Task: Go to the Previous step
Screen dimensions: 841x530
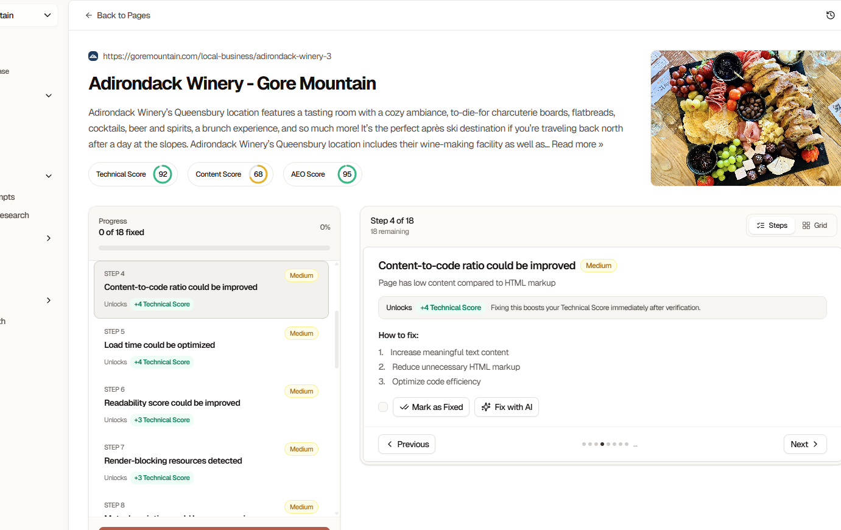Action: (x=407, y=444)
